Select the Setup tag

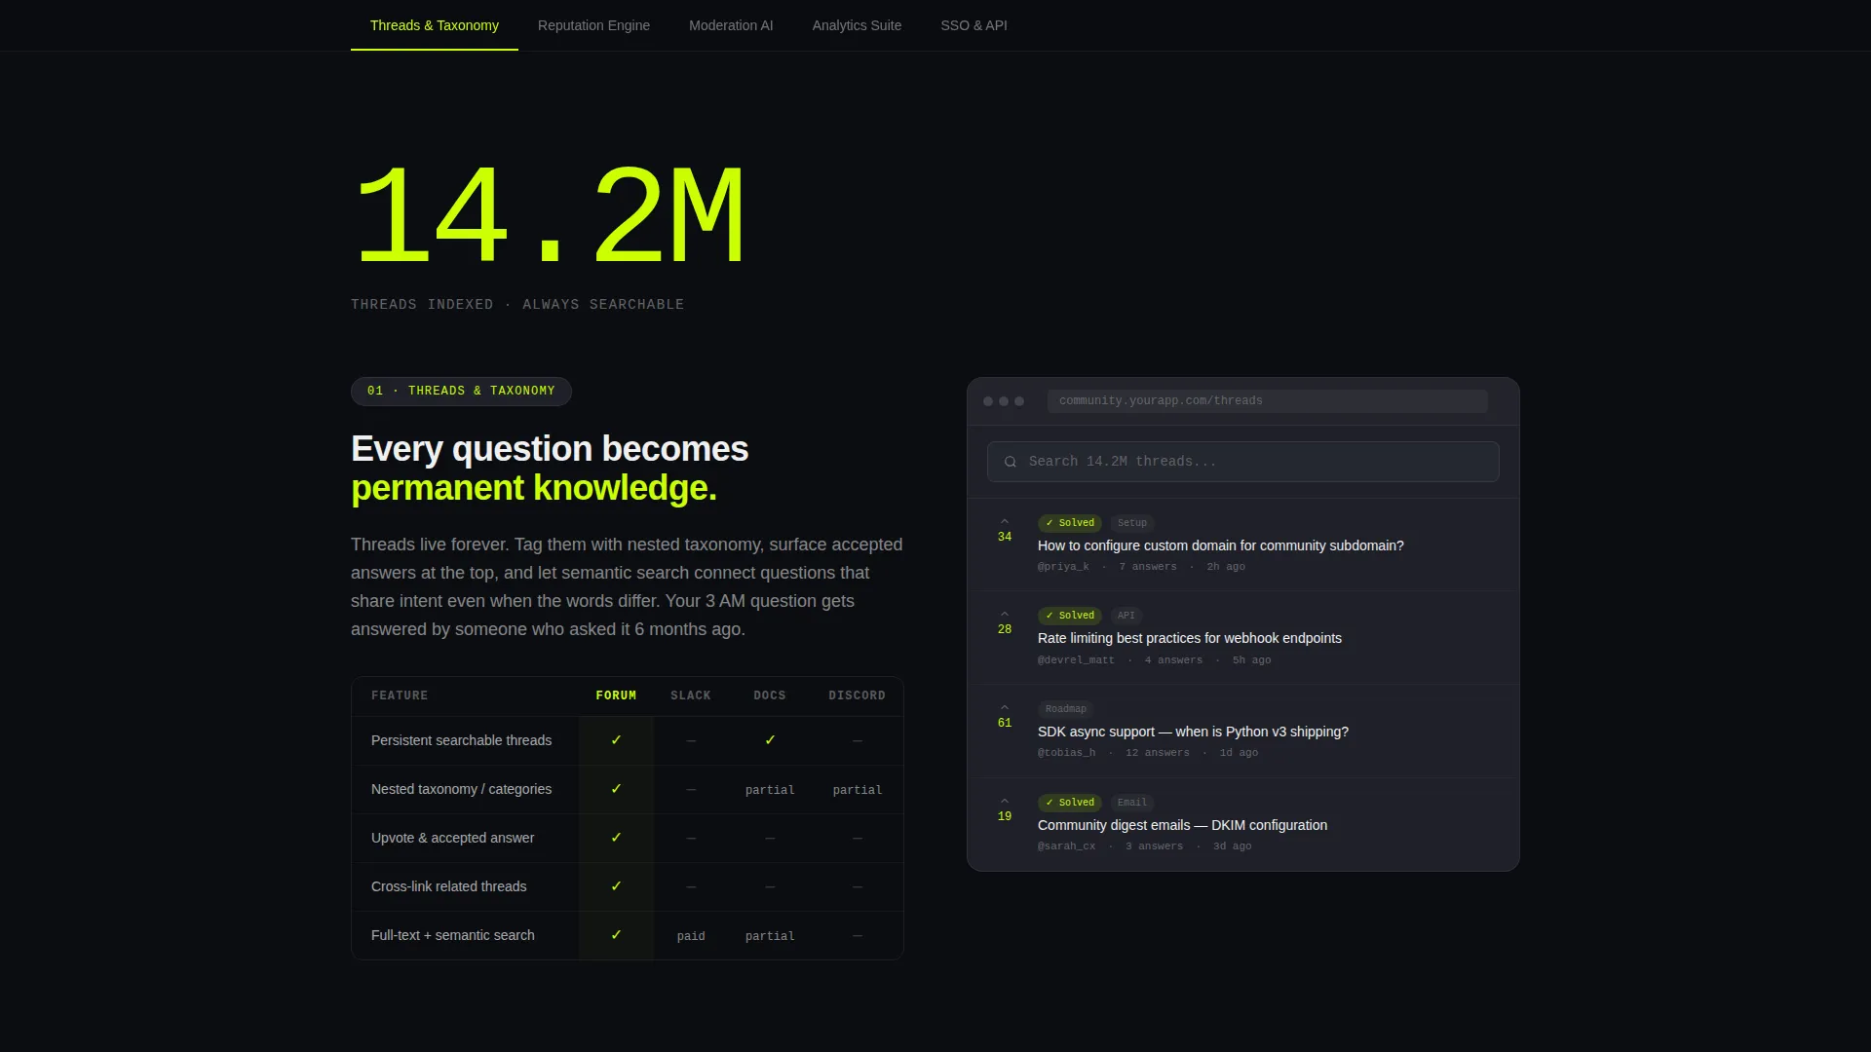click(1131, 523)
